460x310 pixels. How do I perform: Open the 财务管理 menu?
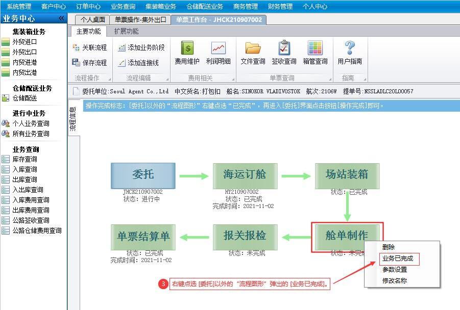pyautogui.click(x=280, y=6)
